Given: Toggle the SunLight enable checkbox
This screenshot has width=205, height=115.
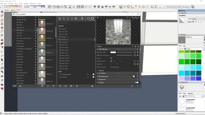Looking at the screenshot, I should (x=93, y=77).
